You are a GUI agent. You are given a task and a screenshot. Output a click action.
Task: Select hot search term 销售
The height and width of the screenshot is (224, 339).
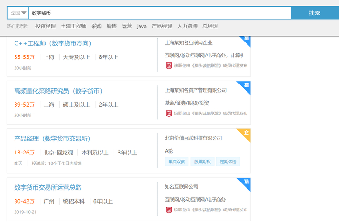coord(111,26)
